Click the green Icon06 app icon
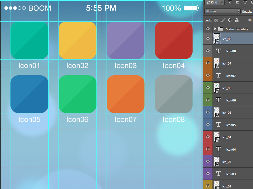The width and height of the screenshot is (253, 189). click(x=77, y=94)
